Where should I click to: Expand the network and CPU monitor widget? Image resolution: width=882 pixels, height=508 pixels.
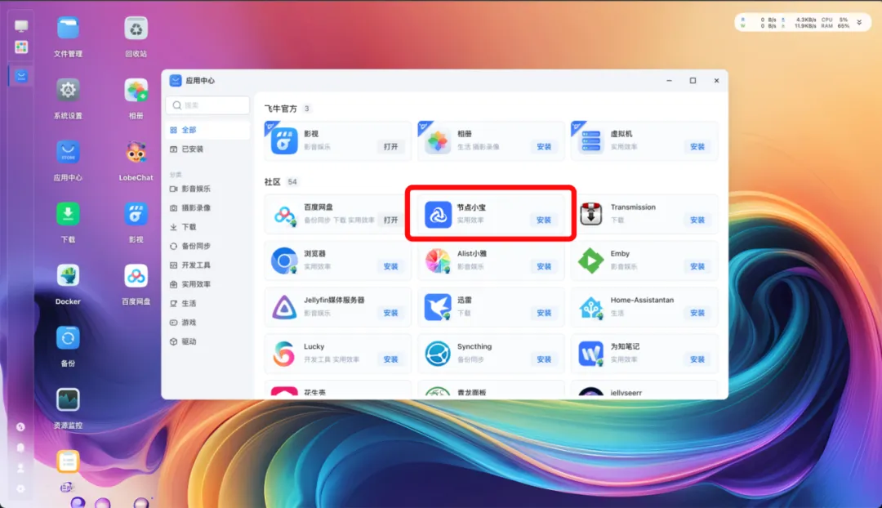click(x=859, y=23)
